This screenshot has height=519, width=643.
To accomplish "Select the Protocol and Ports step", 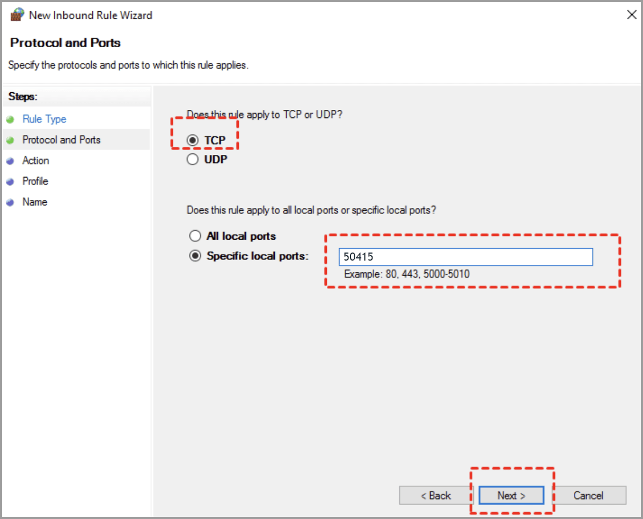I will click(62, 139).
